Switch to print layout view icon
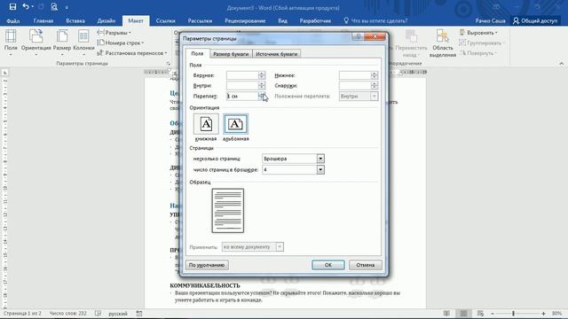The height and width of the screenshot is (319, 568). [x=463, y=313]
